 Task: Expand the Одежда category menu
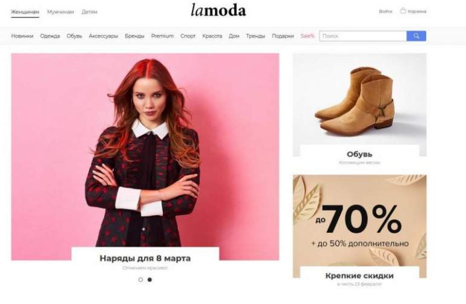(50, 36)
